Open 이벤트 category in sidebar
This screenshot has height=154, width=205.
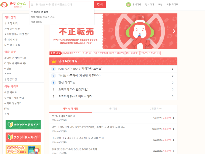(x=8, y=69)
